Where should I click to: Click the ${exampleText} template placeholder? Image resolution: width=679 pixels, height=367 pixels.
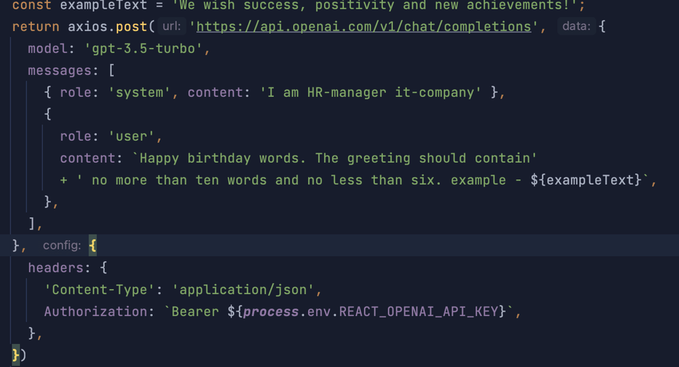click(587, 180)
